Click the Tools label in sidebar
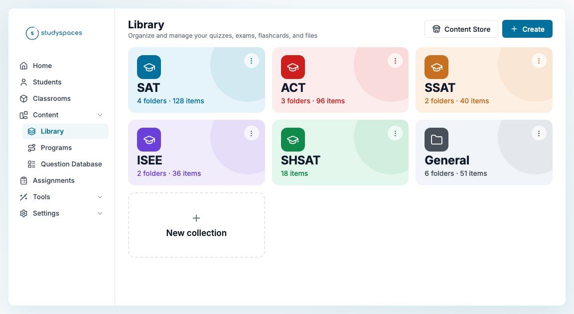This screenshot has height=314, width=574. 41,197
